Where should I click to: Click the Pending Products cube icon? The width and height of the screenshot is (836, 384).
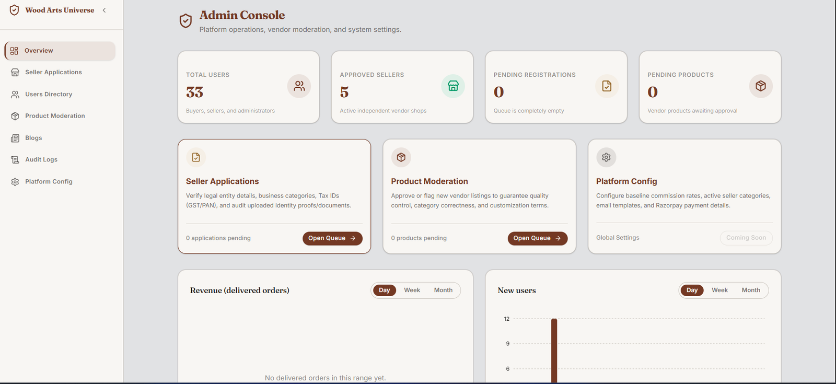coord(761,86)
